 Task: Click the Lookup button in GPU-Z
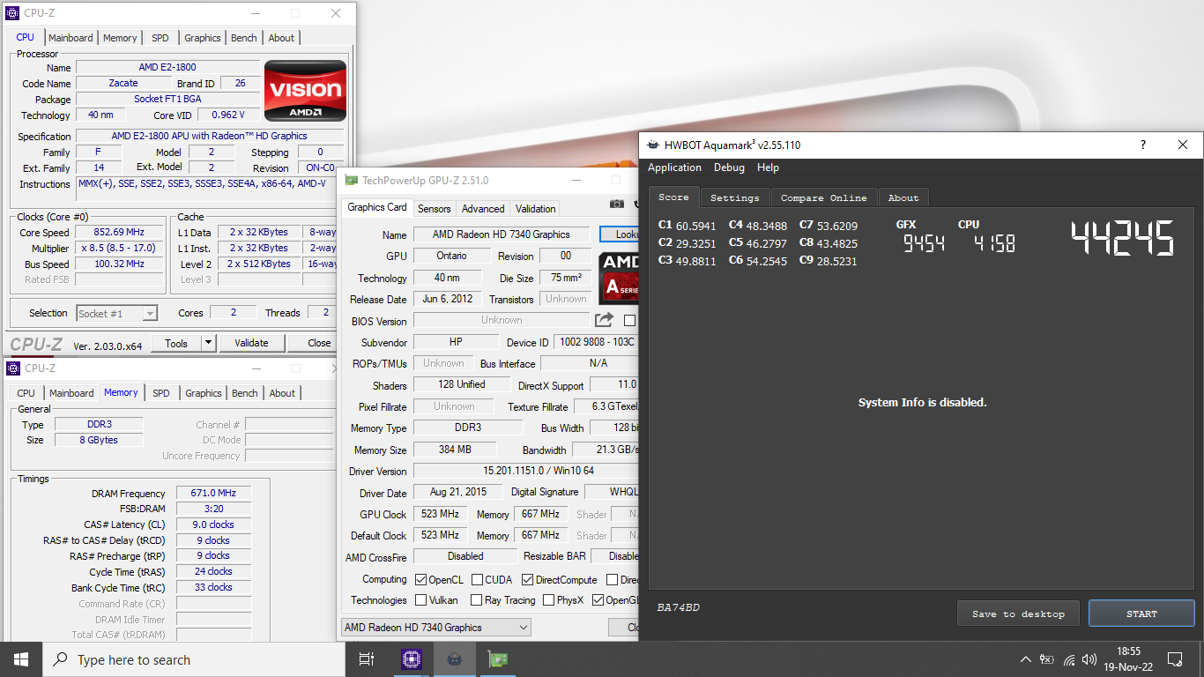pos(619,234)
